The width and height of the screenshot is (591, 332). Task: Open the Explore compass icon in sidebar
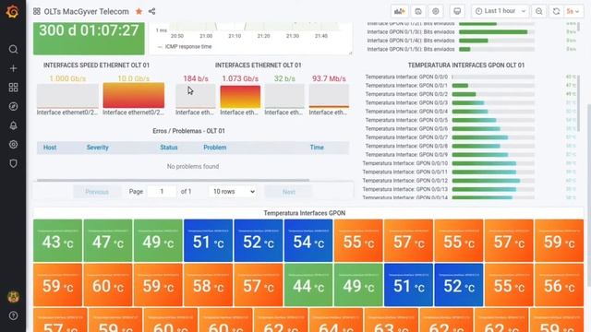[x=13, y=107]
